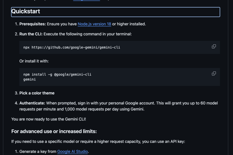Copy the npm install code block
This screenshot has width=233, height=155.
click(214, 73)
